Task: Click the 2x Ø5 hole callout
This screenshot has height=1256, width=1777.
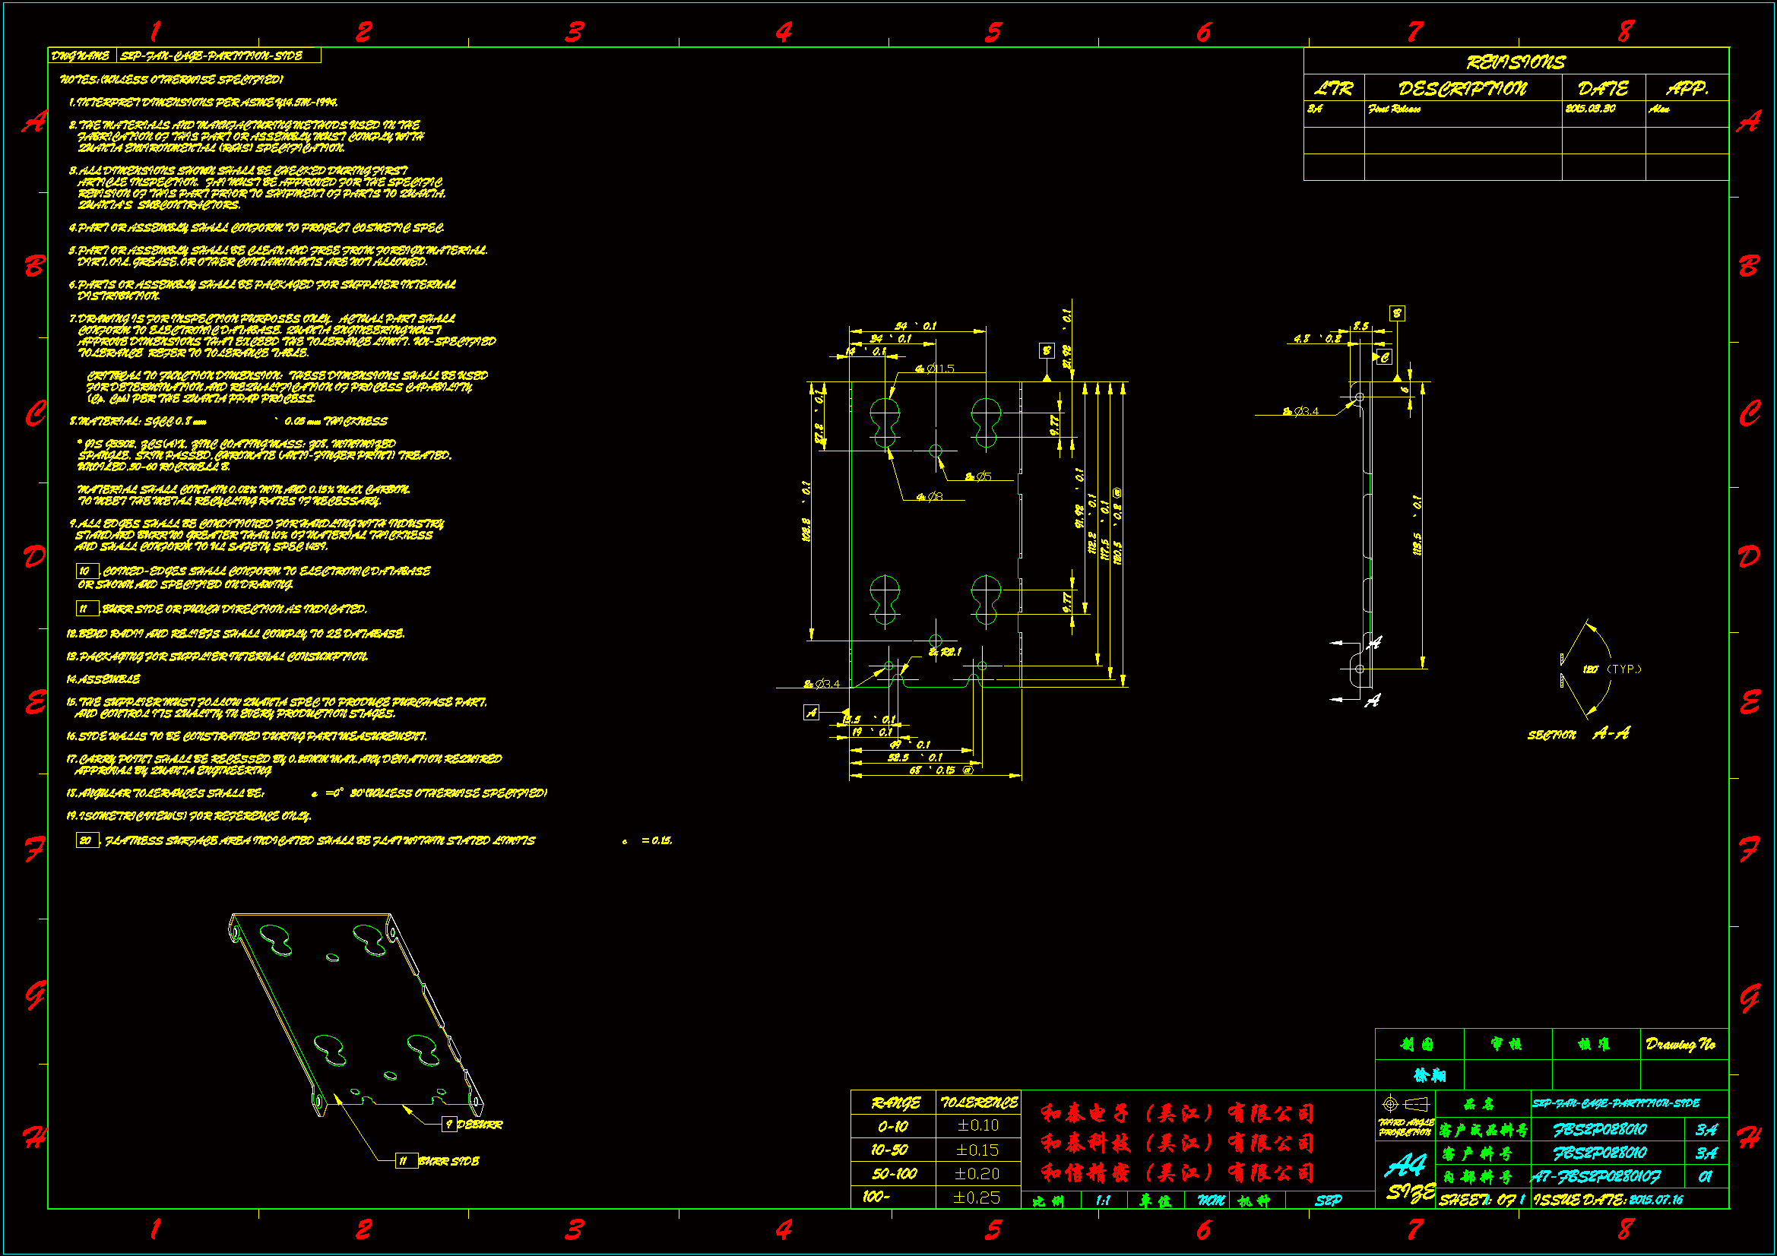Action: tap(979, 476)
